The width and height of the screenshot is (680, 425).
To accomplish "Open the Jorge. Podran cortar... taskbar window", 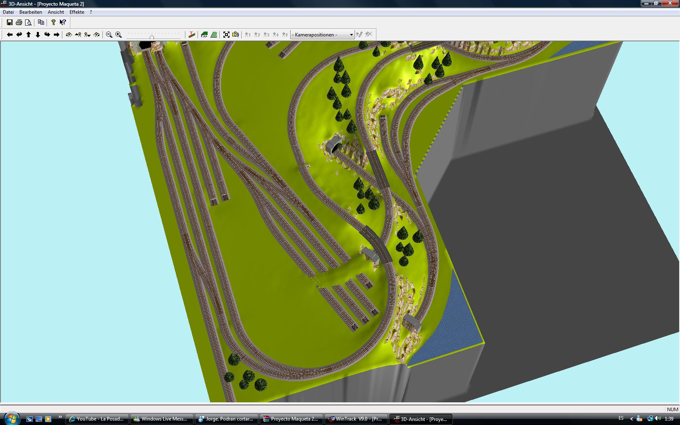I will coord(227,419).
